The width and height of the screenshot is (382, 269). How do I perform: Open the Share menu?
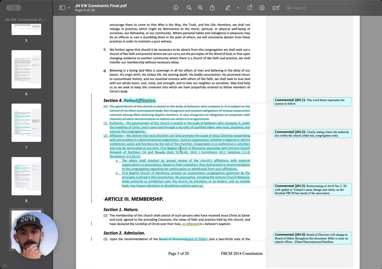(212, 8)
